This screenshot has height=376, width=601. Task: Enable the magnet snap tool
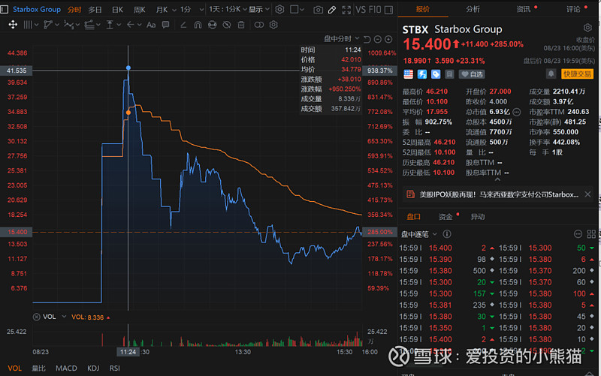coord(198,25)
